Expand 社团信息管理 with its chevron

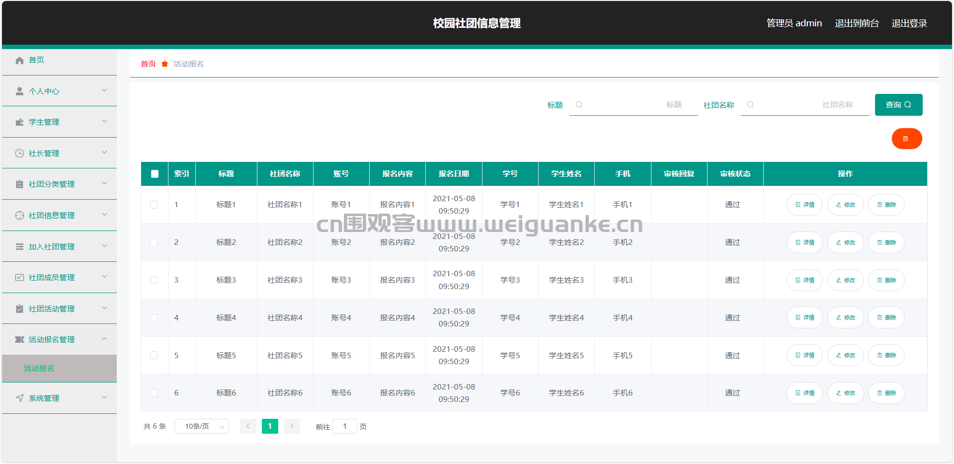pos(104,215)
